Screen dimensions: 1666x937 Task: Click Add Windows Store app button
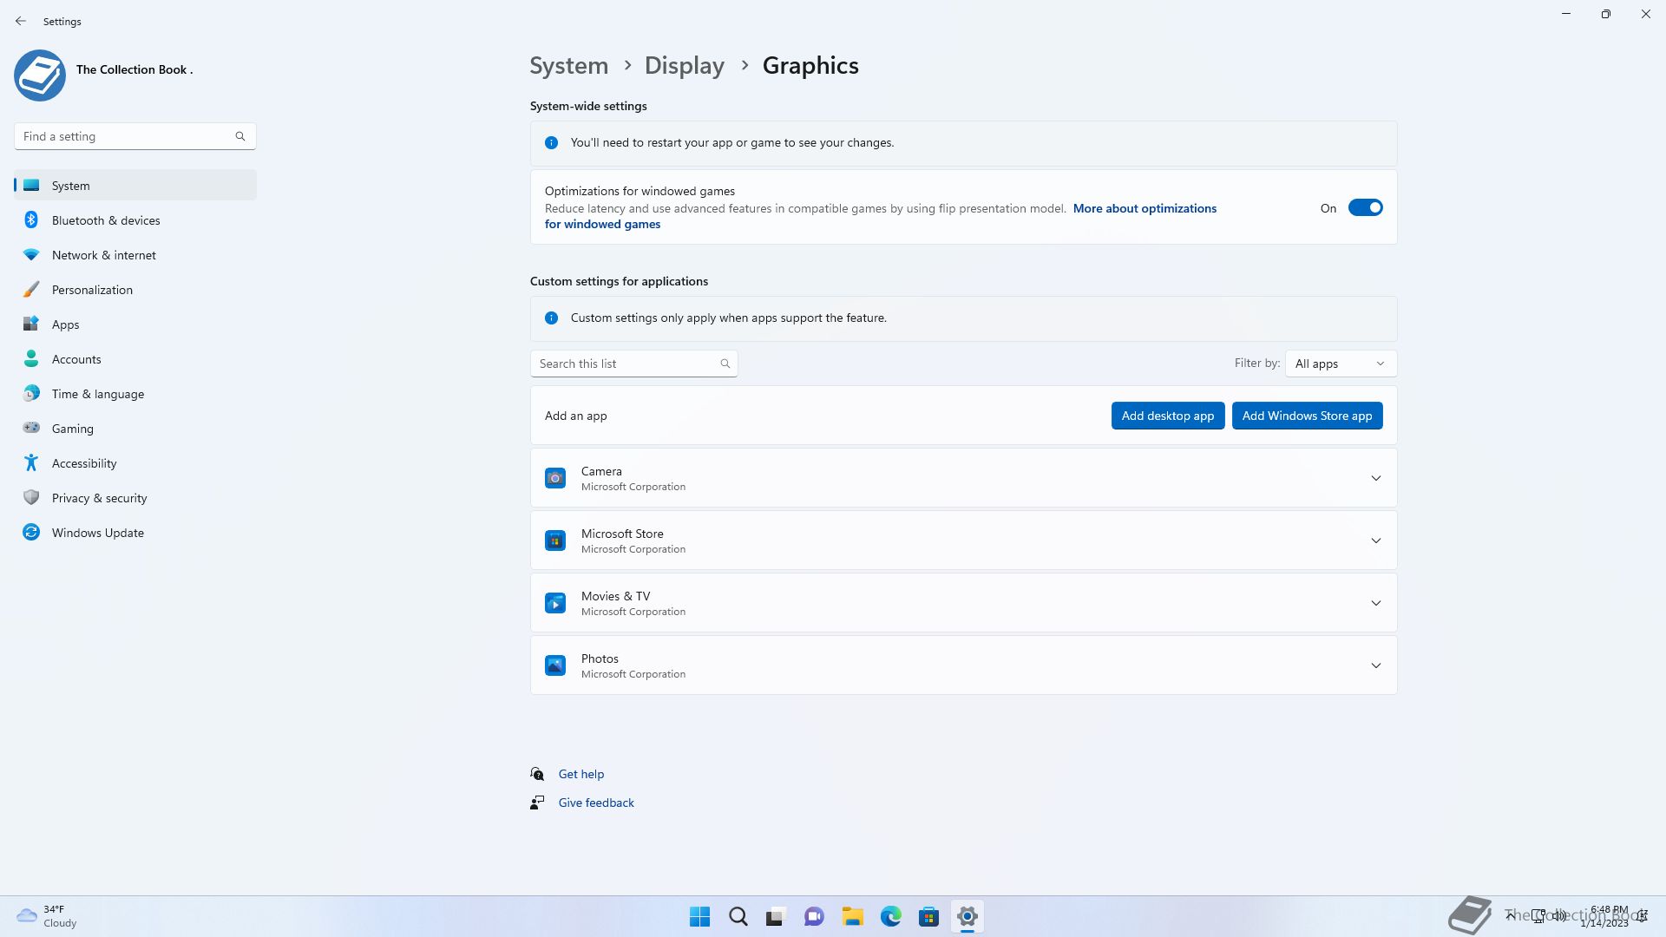pyautogui.click(x=1307, y=416)
